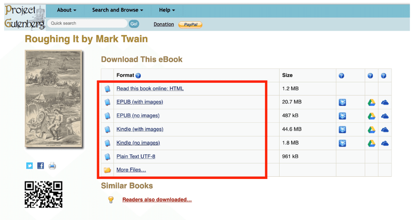Send Kindle (with images) to Dropbox
The height and width of the screenshot is (220, 411).
tap(342, 130)
